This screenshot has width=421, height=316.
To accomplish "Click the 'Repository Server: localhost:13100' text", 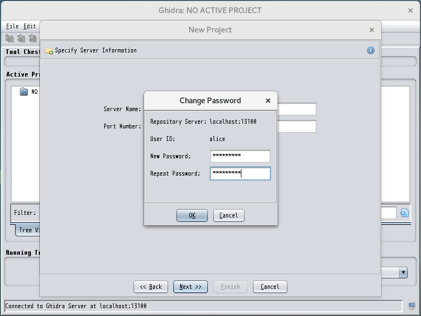I will click(203, 122).
